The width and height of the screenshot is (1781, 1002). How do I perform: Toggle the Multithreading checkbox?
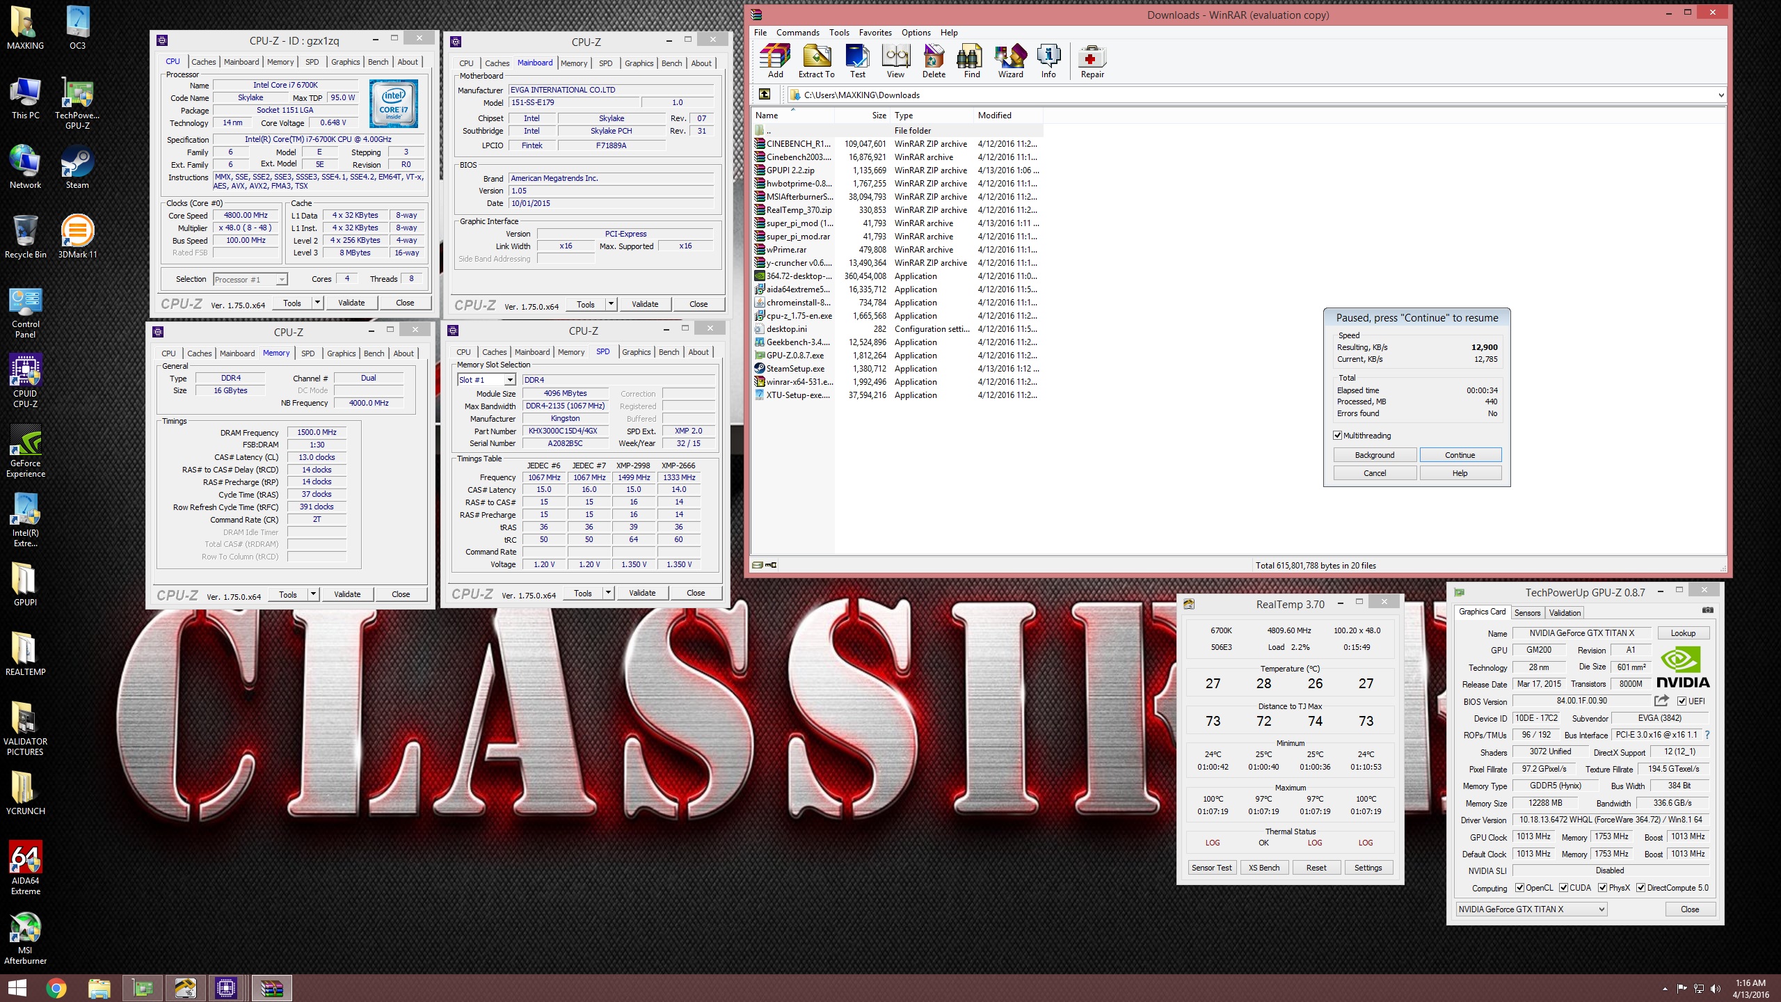click(1337, 436)
